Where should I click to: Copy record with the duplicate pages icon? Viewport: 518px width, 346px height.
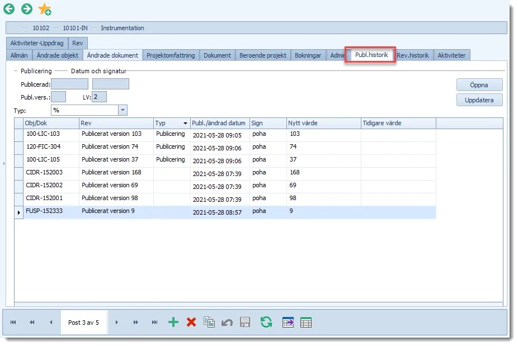pyautogui.click(x=209, y=322)
